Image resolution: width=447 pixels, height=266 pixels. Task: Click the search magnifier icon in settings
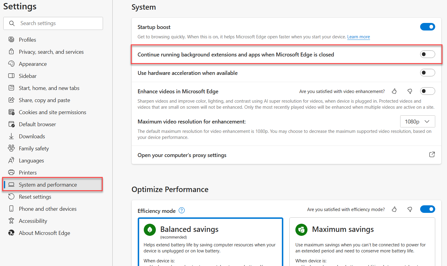click(12, 23)
